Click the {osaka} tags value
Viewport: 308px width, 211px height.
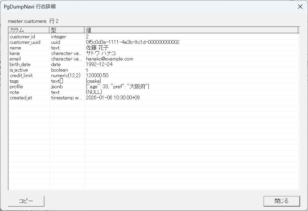coord(94,81)
